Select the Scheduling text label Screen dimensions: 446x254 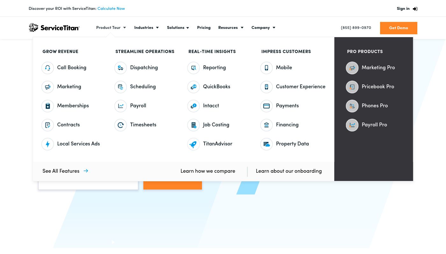click(x=143, y=87)
